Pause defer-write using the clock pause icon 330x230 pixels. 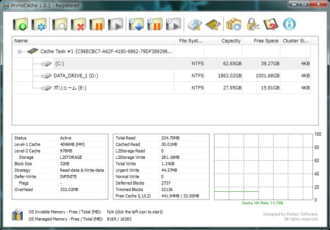[155, 24]
